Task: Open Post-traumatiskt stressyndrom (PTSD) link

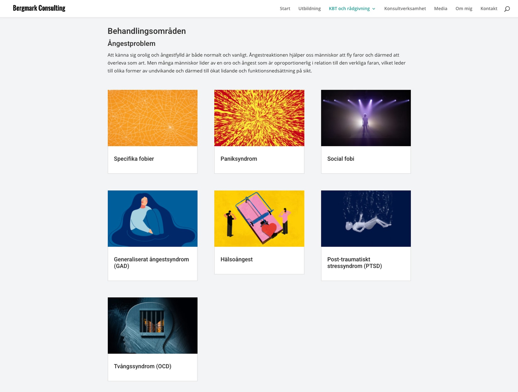Action: (x=354, y=263)
